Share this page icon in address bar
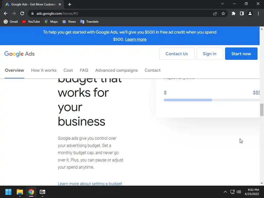This screenshot has height=198, width=264. (215, 13)
